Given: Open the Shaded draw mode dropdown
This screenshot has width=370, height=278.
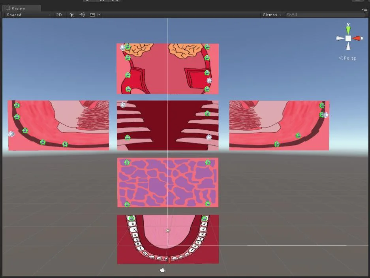Looking at the screenshot, I should [28, 15].
